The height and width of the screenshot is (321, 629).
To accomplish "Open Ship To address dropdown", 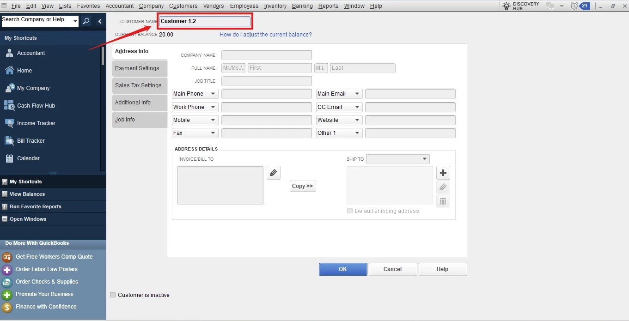I will (398, 159).
